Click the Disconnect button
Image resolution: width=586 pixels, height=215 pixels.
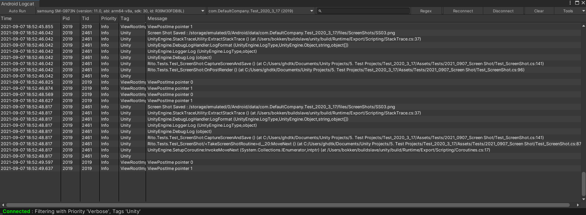[503, 11]
